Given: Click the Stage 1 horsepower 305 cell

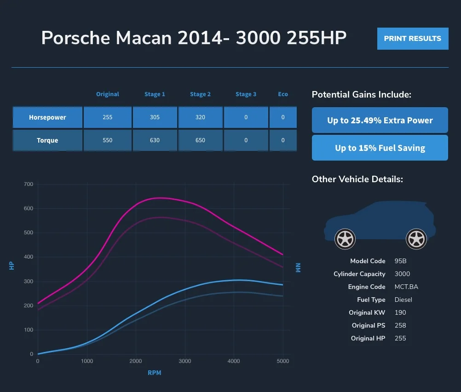Looking at the screenshot, I should 155,117.
